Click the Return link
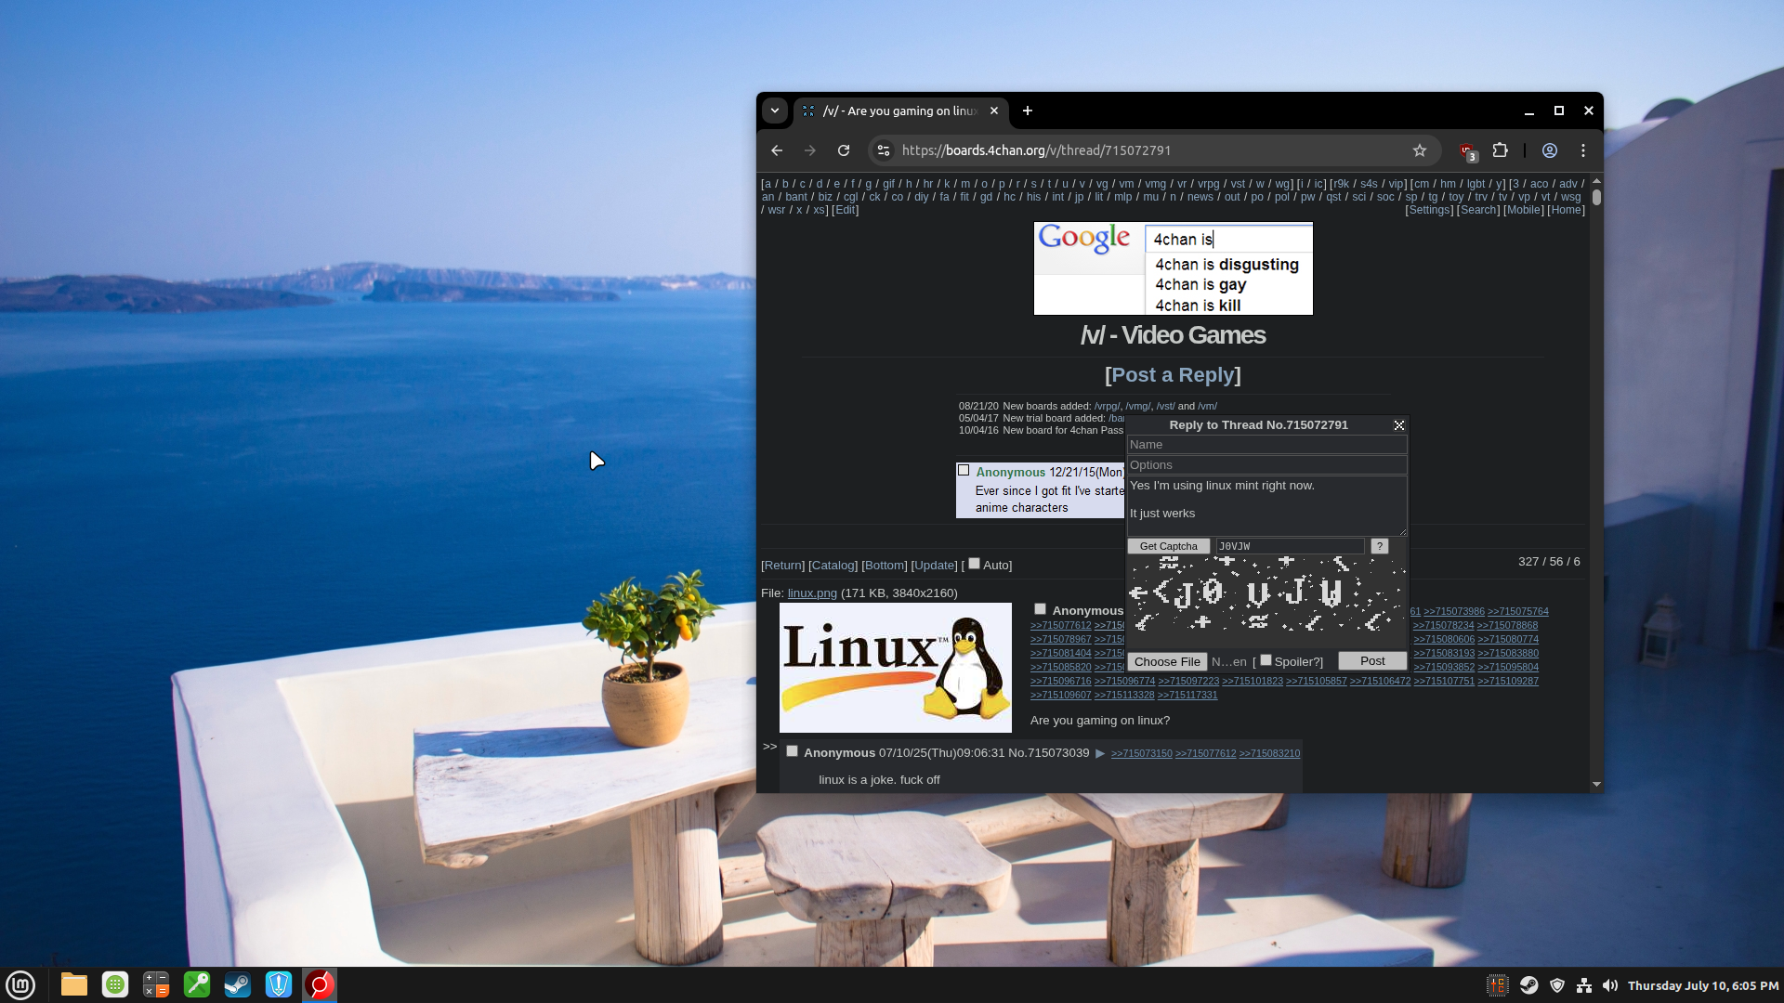This screenshot has height=1003, width=1784. 782,566
